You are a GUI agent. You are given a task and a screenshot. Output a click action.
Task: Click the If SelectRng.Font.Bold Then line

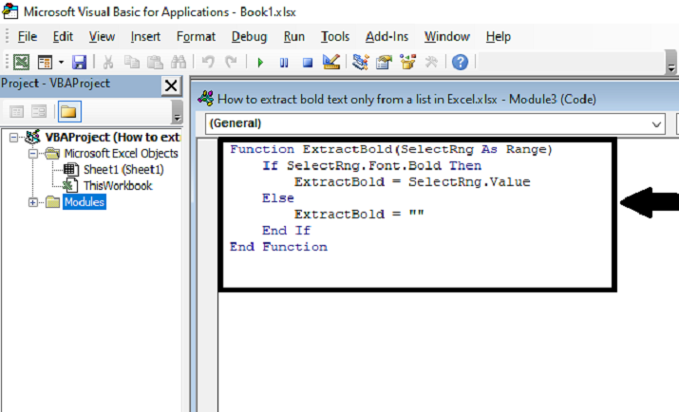point(371,166)
